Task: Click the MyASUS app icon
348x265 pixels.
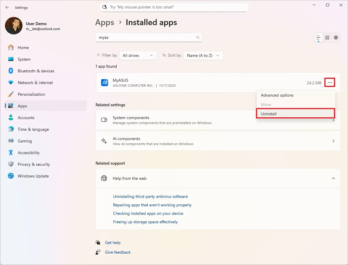Action: (x=104, y=83)
